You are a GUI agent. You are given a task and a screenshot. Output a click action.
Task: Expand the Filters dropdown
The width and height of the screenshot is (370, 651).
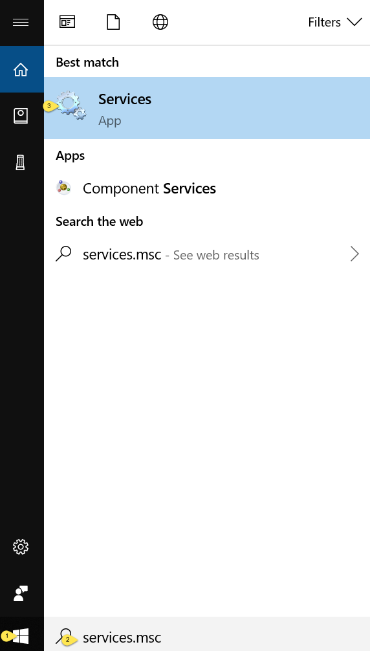335,22
